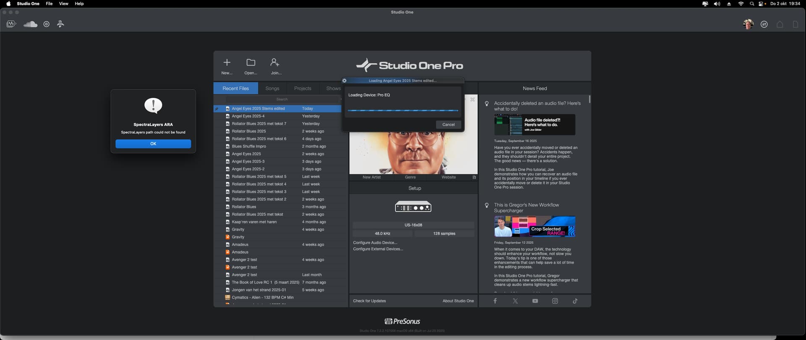Viewport: 806px width, 340px height.
Task: Click About Studio One
Action: coord(458,301)
